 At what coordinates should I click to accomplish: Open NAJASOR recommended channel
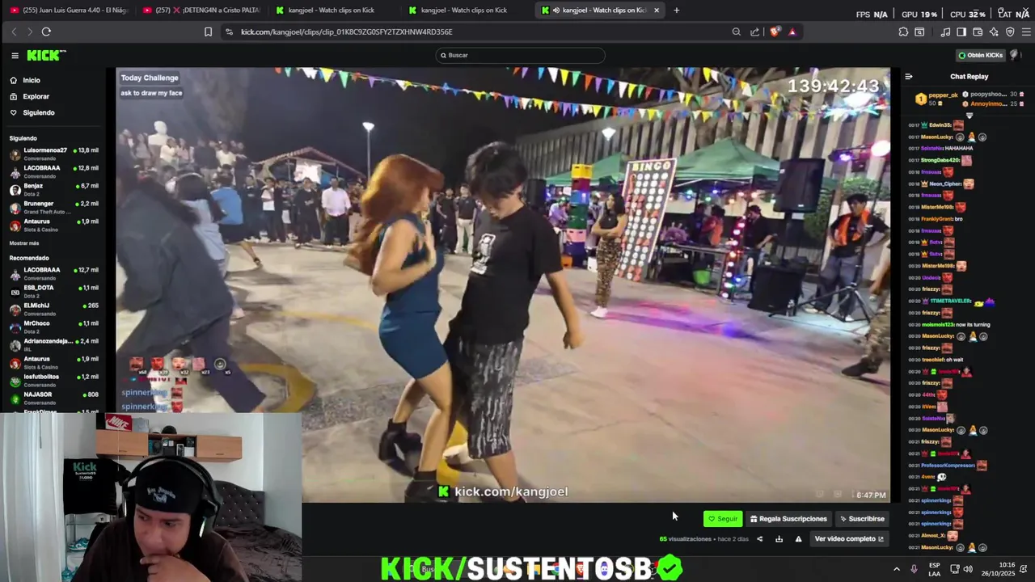tap(53, 398)
